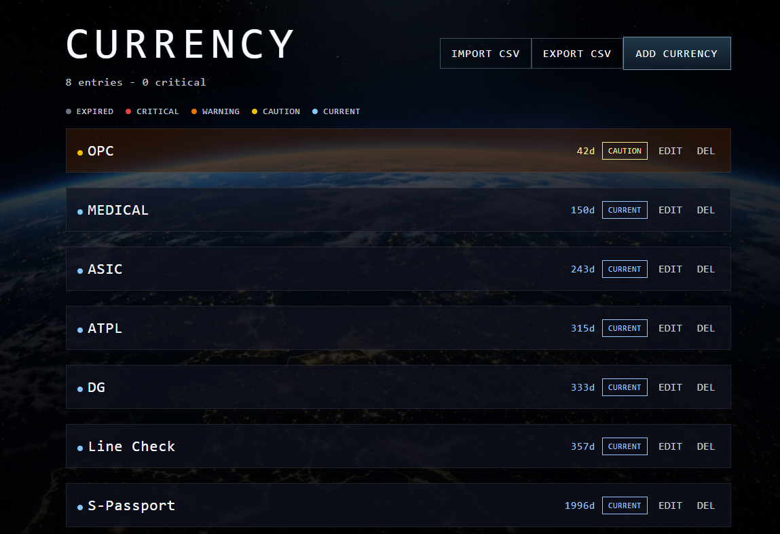Click the orange WARNING legend dot
Image resolution: width=780 pixels, height=534 pixels.
point(194,111)
